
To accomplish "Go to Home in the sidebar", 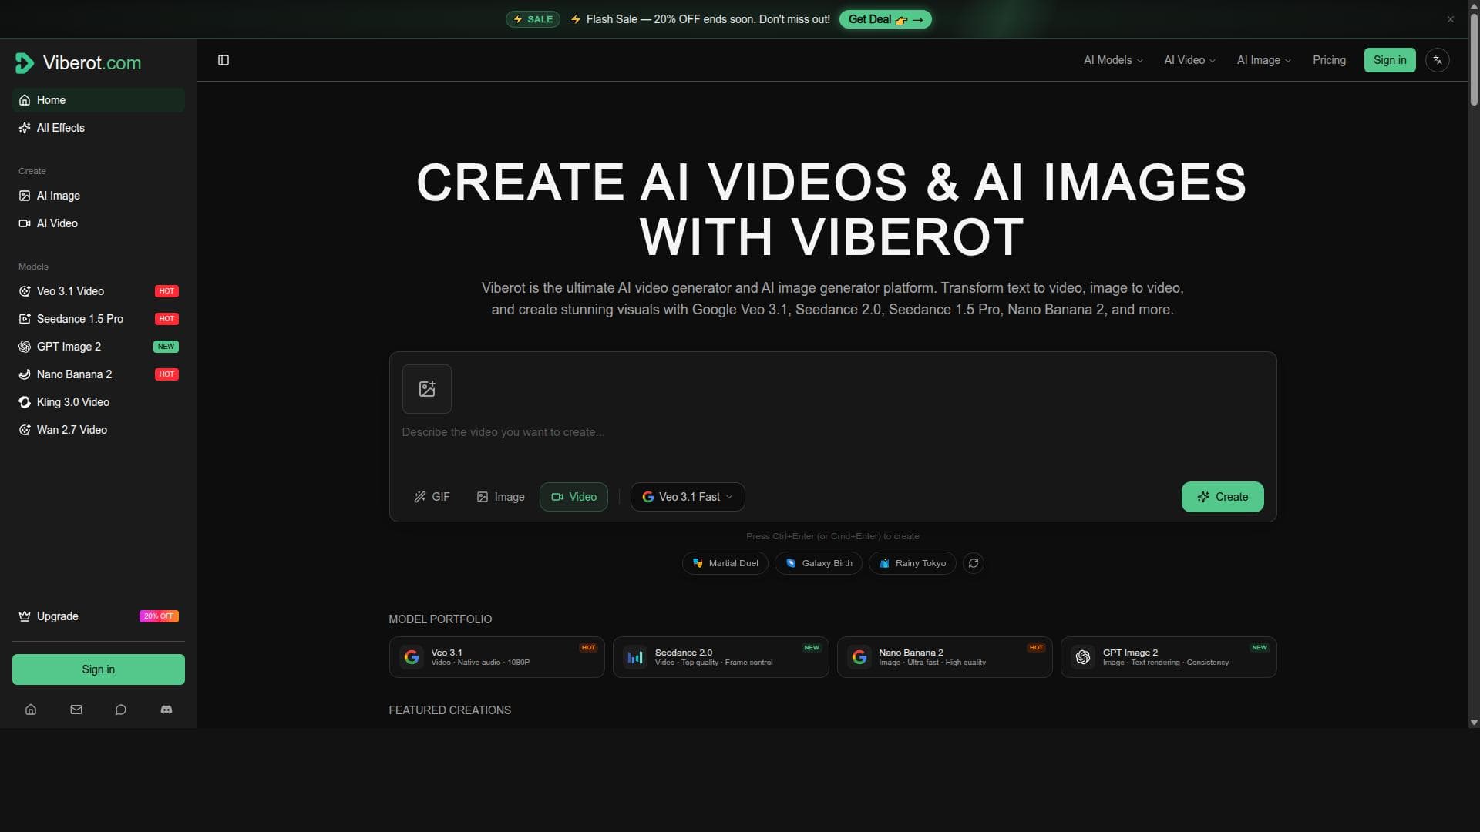I will [99, 100].
